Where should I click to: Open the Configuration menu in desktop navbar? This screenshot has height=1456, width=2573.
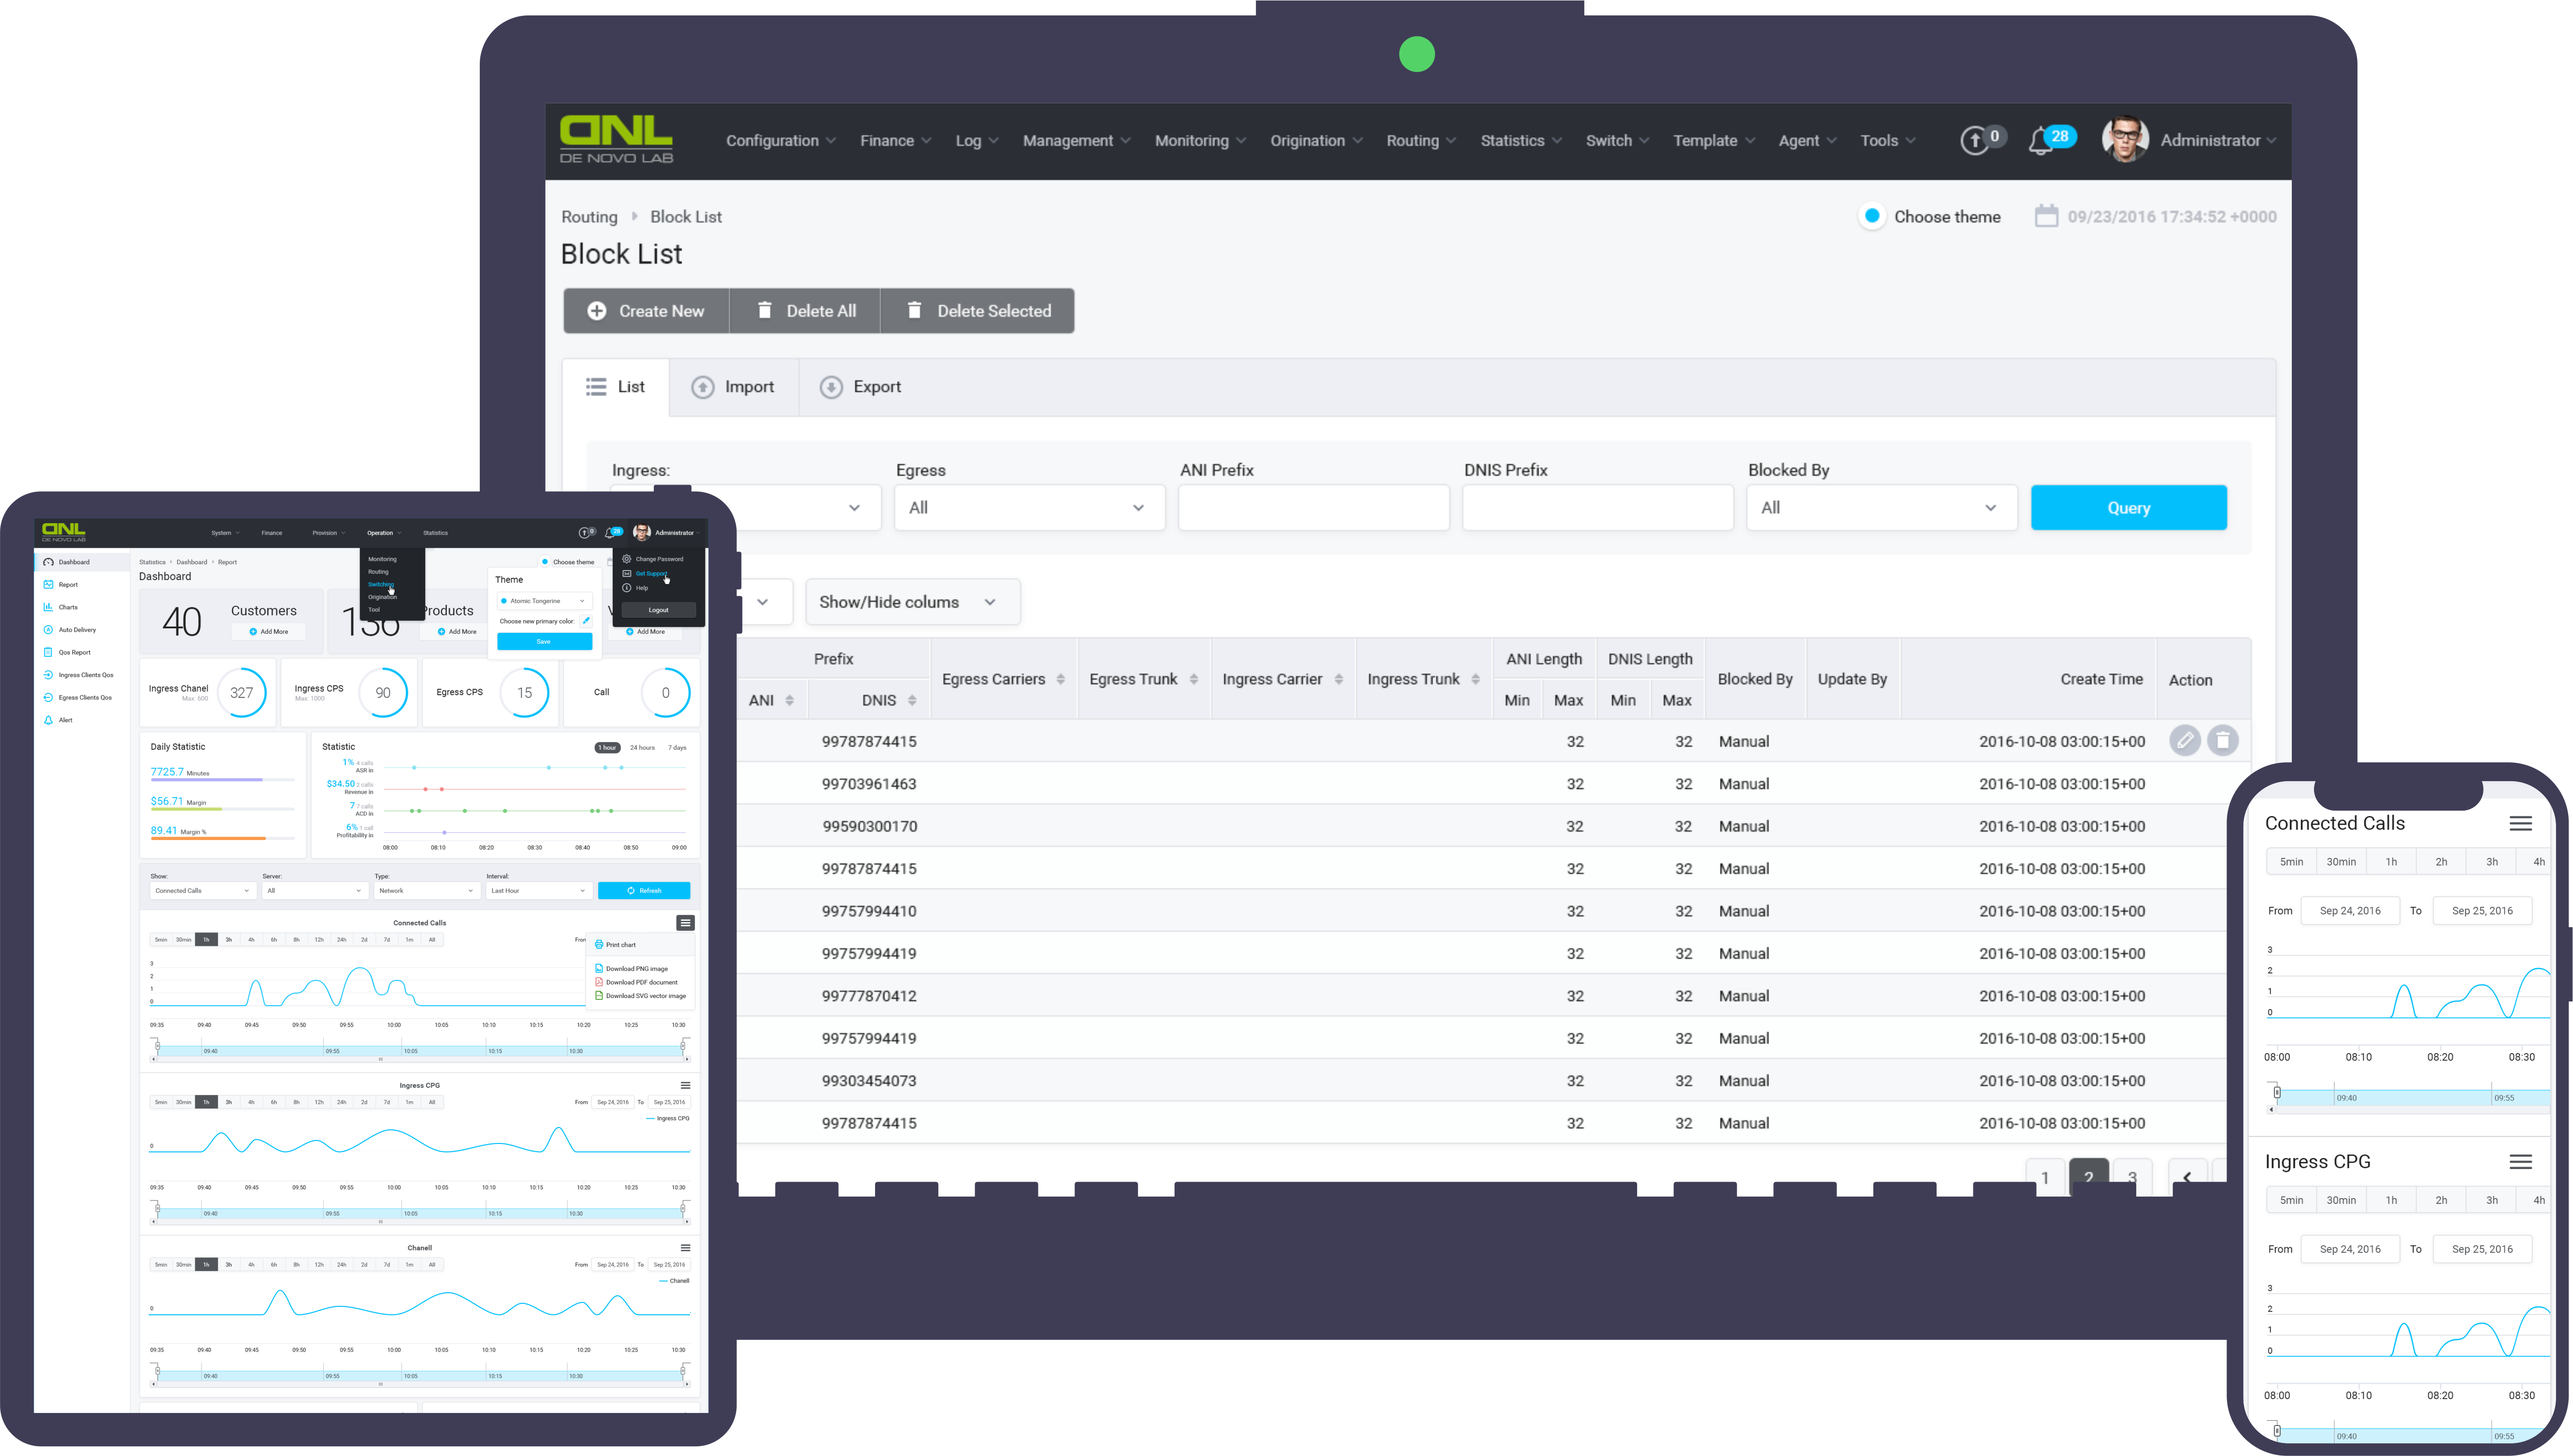[781, 141]
